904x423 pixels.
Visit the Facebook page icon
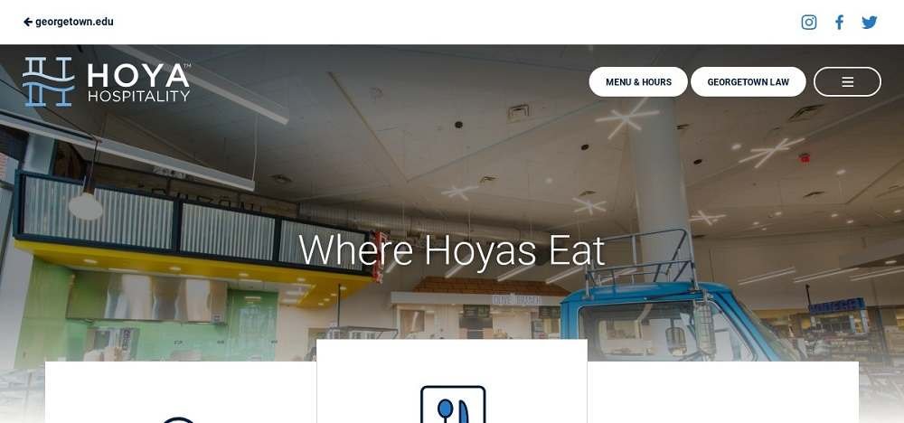[840, 22]
